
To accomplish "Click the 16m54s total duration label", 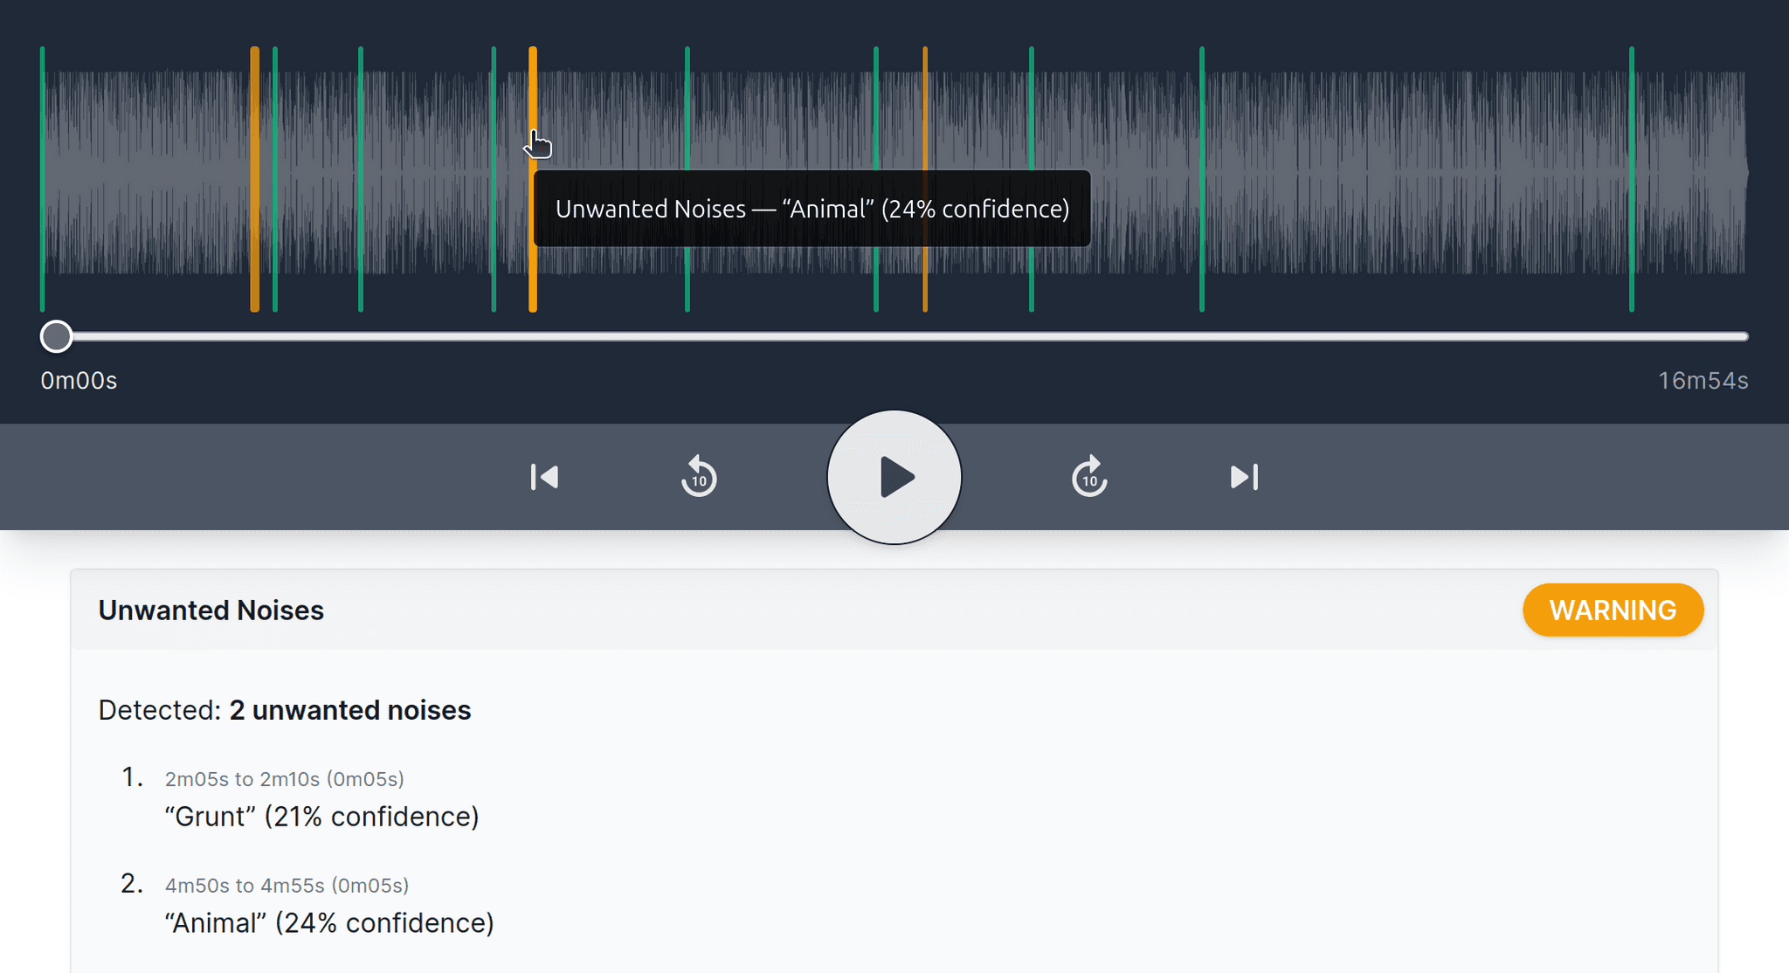I will tap(1703, 380).
